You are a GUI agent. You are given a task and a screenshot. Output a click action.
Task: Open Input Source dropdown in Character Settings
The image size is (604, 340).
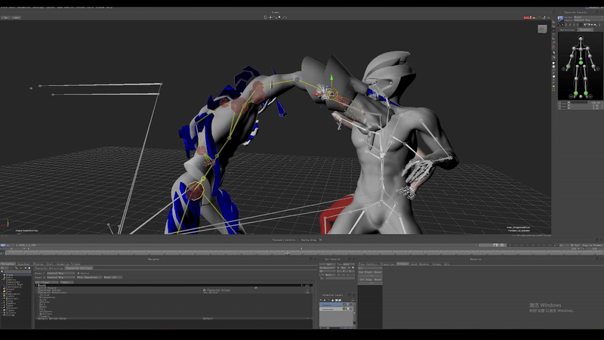coord(61,277)
